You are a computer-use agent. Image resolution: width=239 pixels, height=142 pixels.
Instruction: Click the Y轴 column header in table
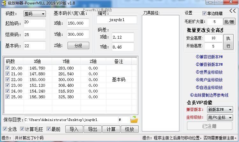click(x=66, y=61)
